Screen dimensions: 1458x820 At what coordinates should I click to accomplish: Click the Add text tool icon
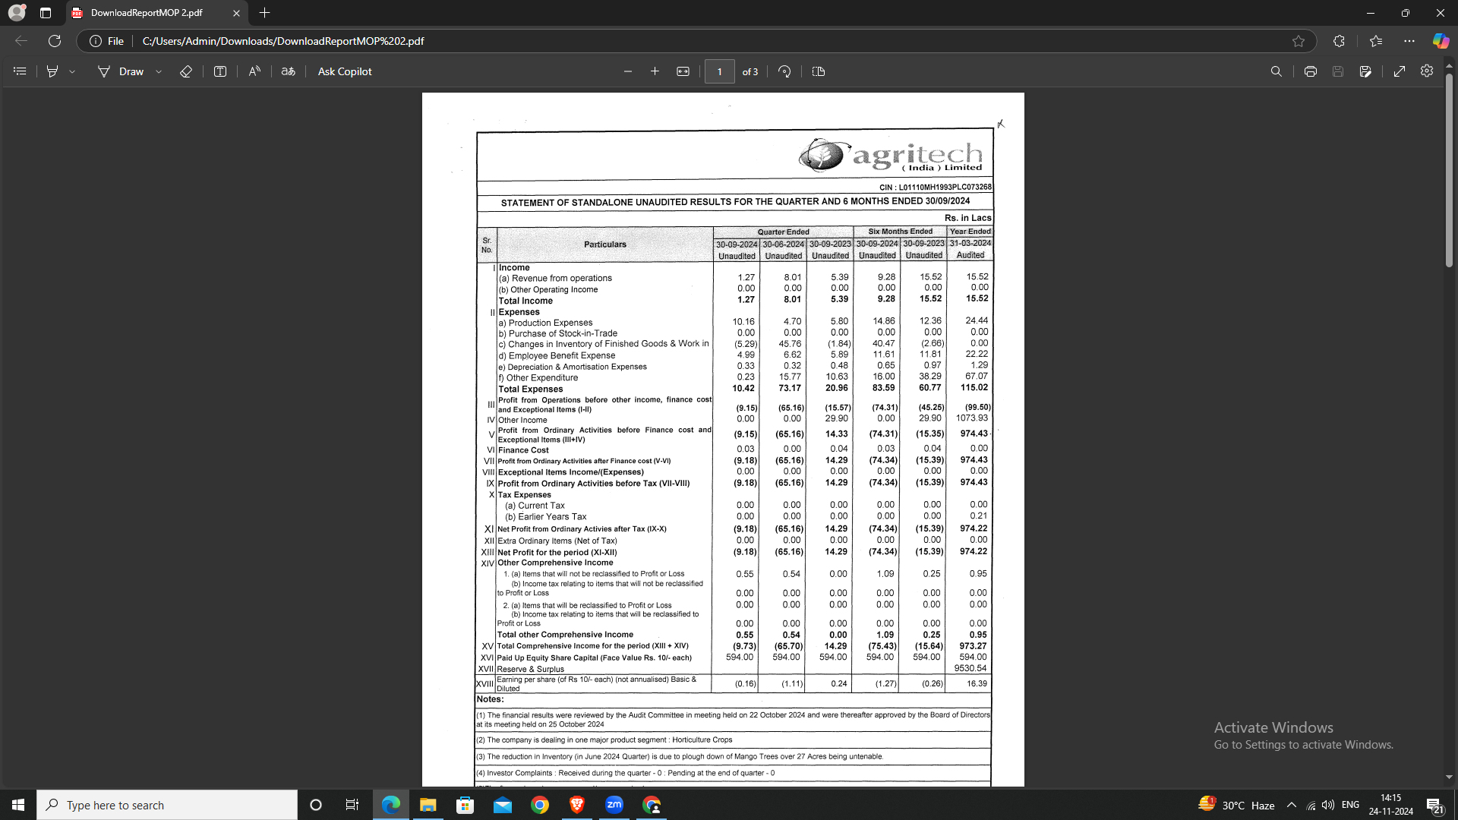pyautogui.click(x=220, y=71)
